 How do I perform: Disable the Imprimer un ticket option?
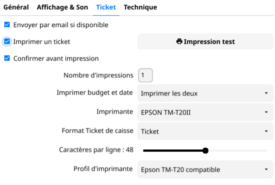[7, 41]
